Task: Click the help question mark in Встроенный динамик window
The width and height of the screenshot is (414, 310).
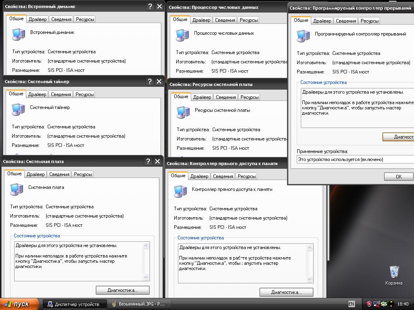Action: point(150,6)
